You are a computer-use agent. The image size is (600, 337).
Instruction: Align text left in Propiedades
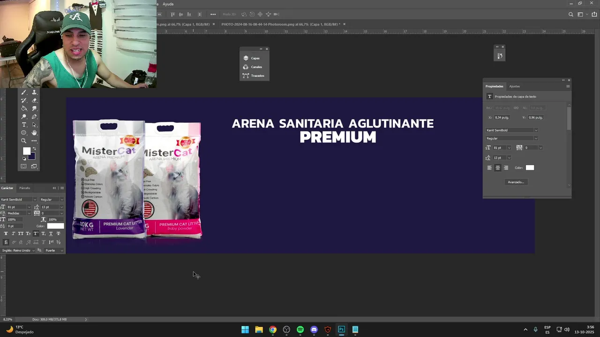[490, 168]
